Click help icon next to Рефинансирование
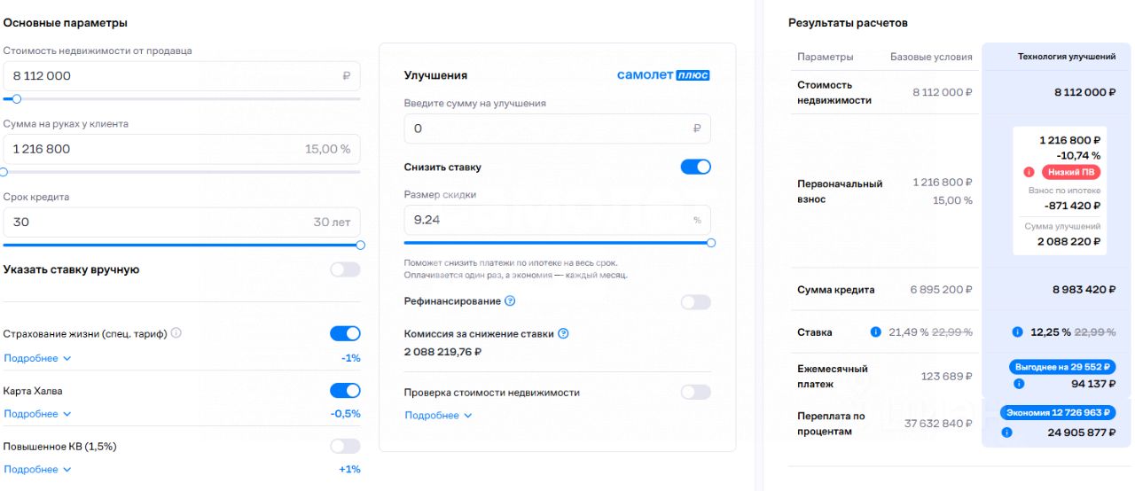 pyautogui.click(x=510, y=301)
